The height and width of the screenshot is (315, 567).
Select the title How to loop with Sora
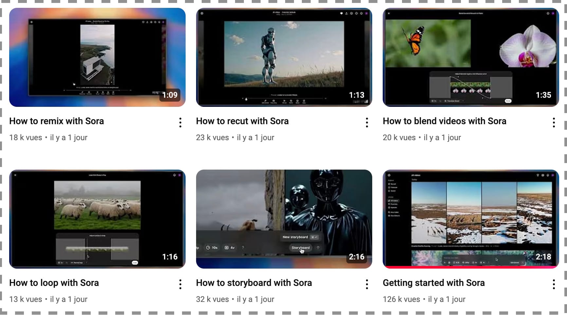click(x=54, y=283)
